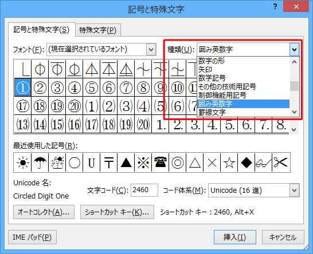Pick the eyeglasses symbol in recent symbols
Screen dimensions: 313x254
[263, 162]
